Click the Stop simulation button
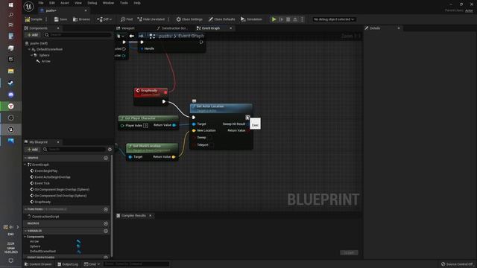Screen dimensions: 477x268 click(x=288, y=19)
